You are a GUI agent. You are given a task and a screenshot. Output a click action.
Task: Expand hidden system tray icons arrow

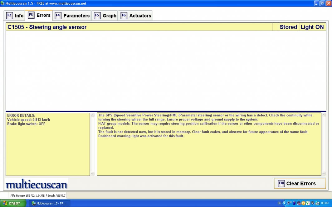tap(284, 203)
